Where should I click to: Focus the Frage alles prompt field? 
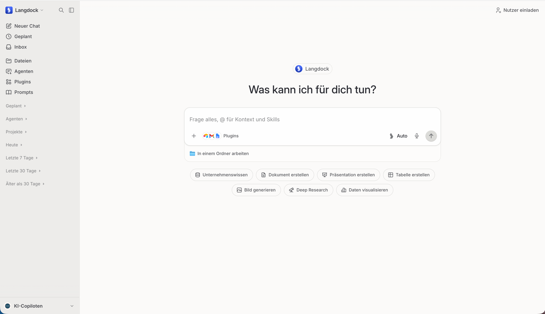point(312,119)
